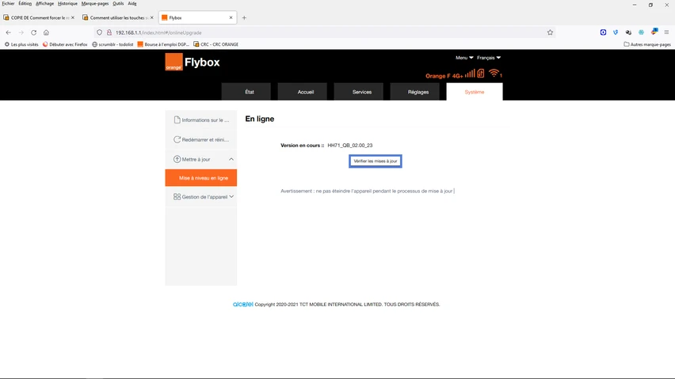Open 'Bourse à l'emploi DGP' bookmark

tap(163, 44)
